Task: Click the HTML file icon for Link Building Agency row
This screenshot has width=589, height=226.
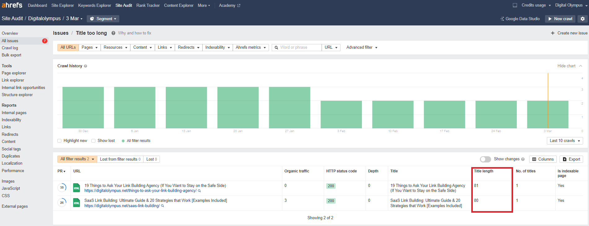Action: click(77, 188)
